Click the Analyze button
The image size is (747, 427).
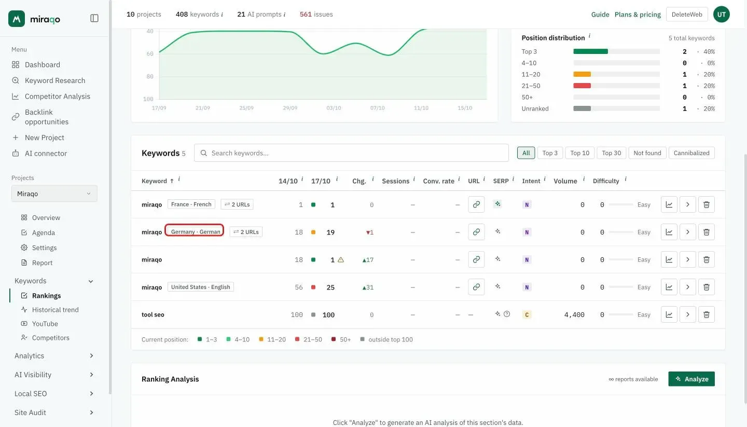click(x=691, y=379)
